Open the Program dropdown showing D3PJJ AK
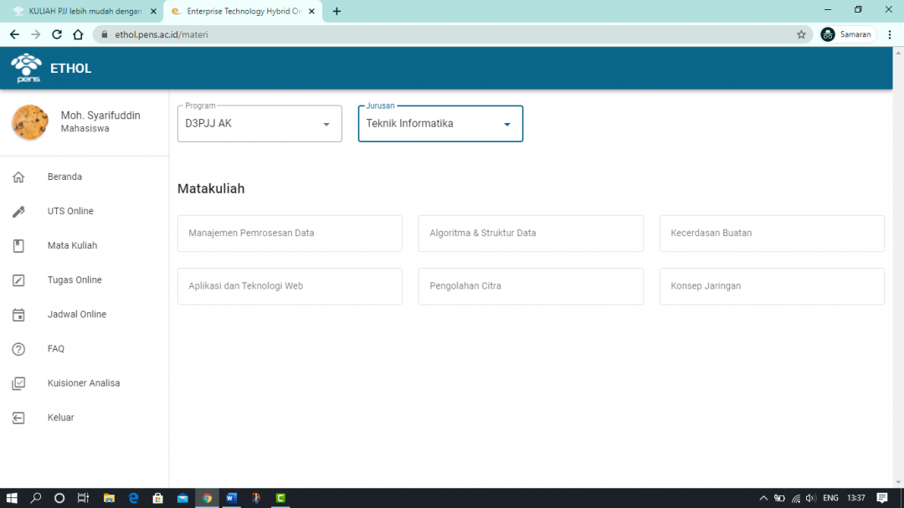The height and width of the screenshot is (508, 904). coord(326,123)
